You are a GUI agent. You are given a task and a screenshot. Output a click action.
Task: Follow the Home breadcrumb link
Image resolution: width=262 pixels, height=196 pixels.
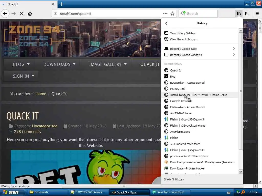(x=41, y=94)
